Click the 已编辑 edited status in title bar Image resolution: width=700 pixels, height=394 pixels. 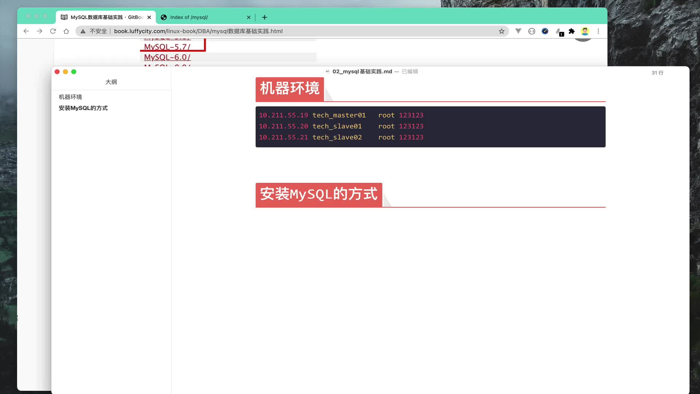410,72
